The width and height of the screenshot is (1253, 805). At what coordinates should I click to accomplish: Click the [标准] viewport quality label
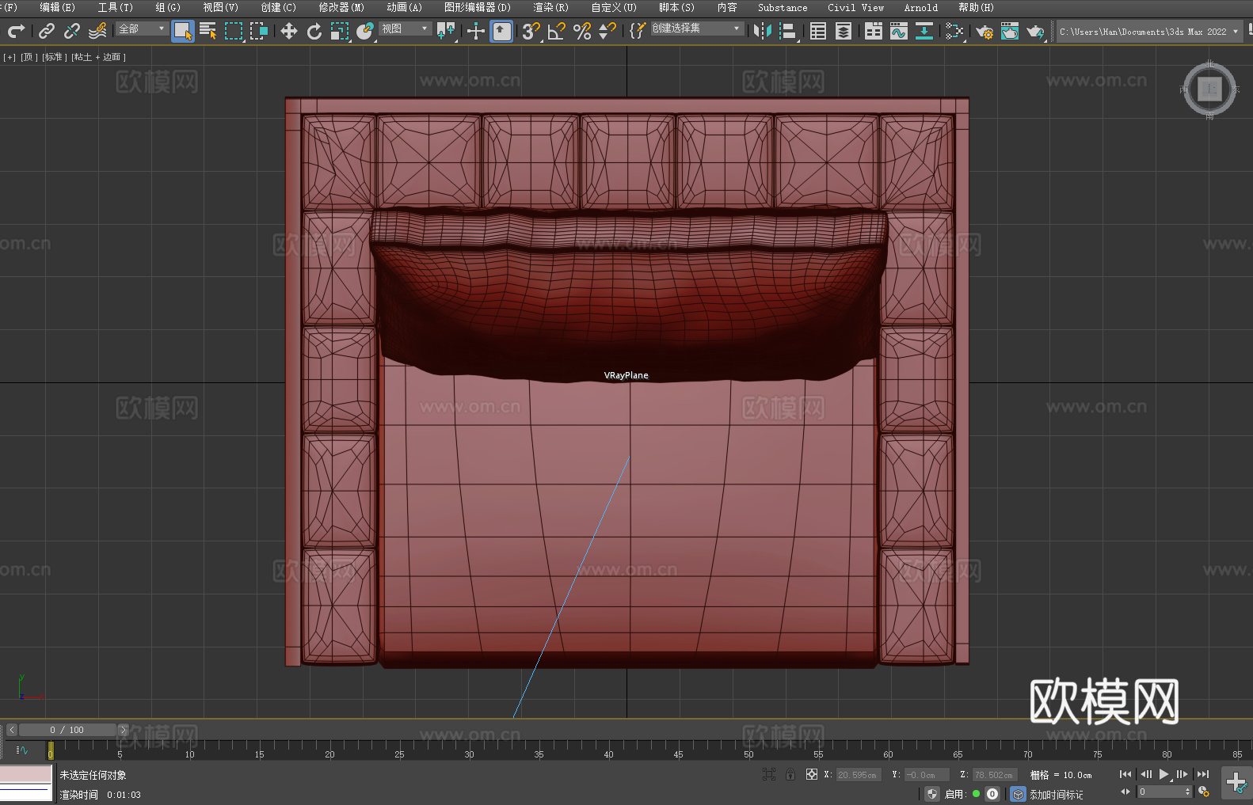coord(54,57)
